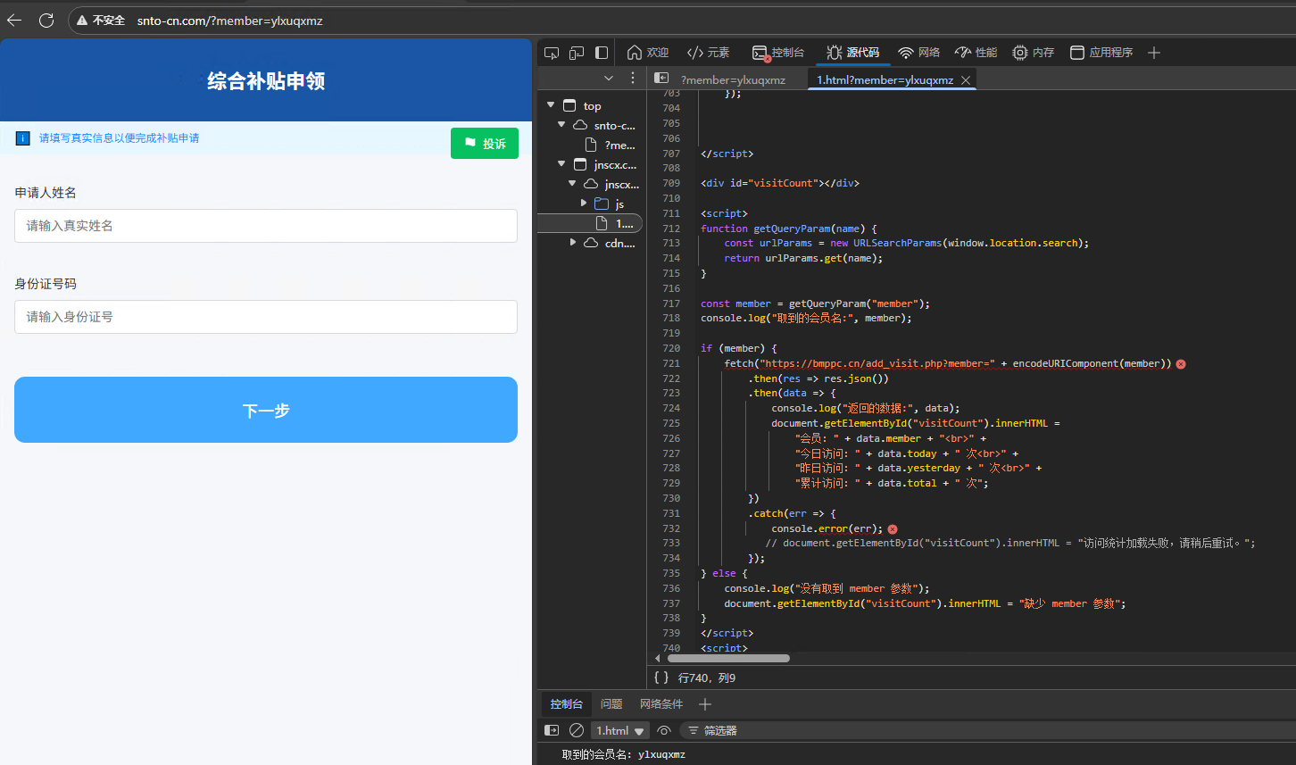
Task: Activate the inspect element picker tool
Action: click(x=552, y=53)
